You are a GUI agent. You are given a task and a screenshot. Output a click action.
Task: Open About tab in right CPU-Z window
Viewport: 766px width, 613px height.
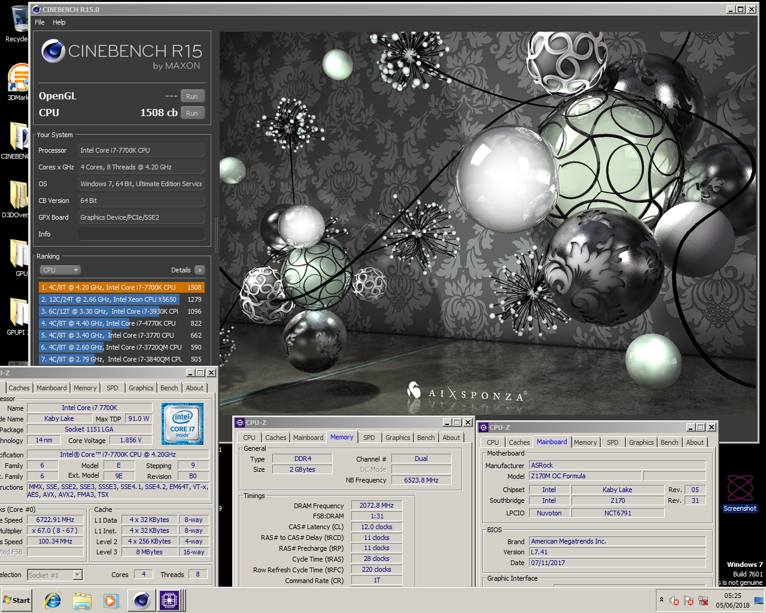coord(695,442)
